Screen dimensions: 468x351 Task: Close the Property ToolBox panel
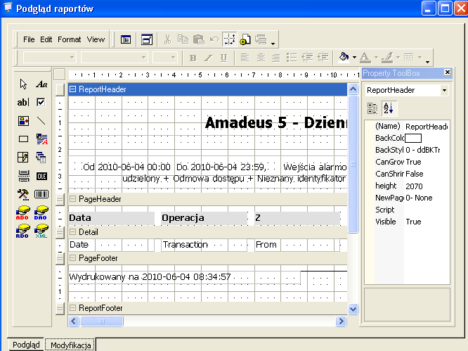447,72
